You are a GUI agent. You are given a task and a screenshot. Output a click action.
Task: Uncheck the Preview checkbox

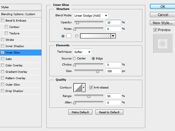155,30
